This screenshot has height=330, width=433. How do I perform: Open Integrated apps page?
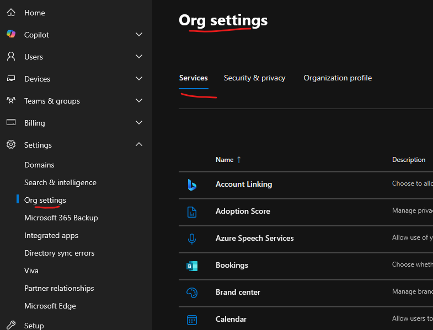51,235
